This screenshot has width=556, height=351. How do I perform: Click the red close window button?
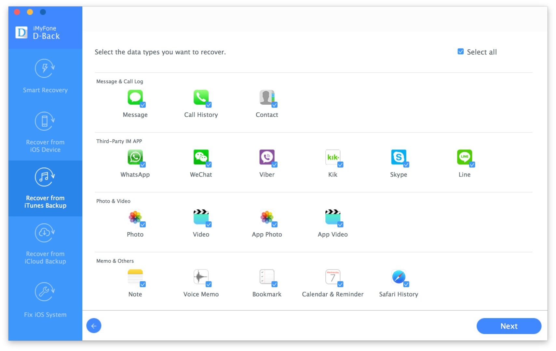(x=17, y=12)
